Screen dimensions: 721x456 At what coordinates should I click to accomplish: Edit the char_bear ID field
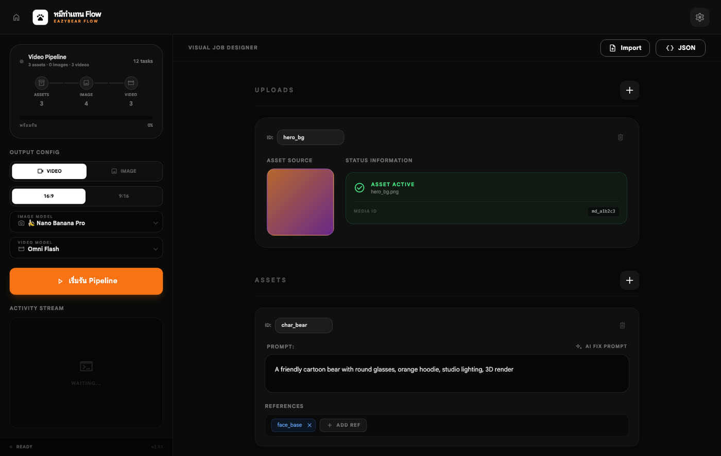pos(303,325)
